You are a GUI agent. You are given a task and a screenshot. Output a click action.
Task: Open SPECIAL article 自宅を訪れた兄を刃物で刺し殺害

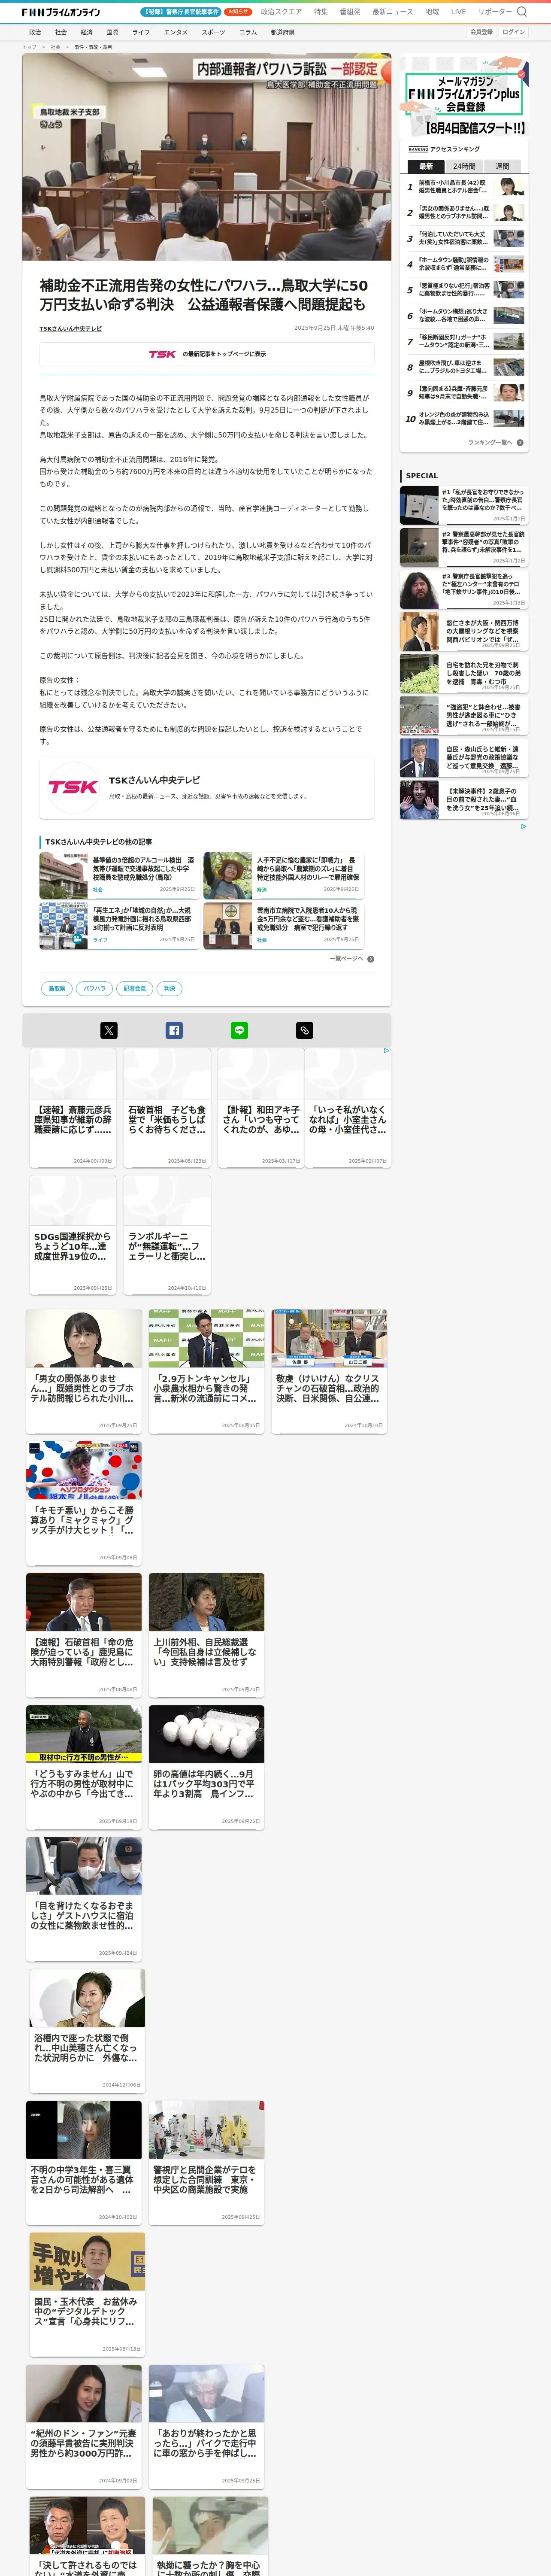click(463, 673)
